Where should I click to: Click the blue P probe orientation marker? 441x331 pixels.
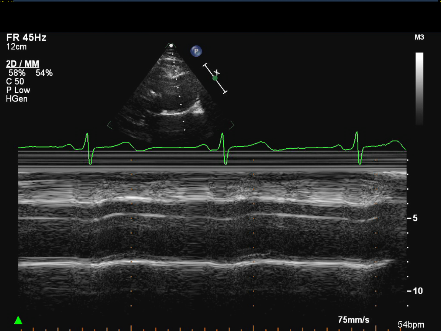[x=196, y=51]
